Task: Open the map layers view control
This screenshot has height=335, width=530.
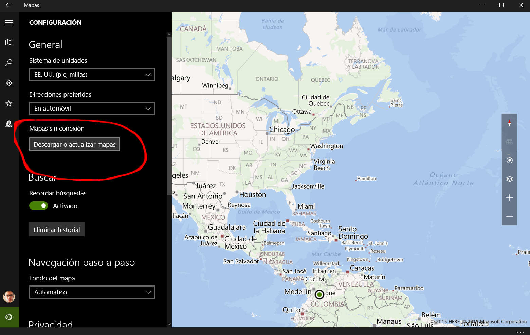Action: tap(509, 179)
